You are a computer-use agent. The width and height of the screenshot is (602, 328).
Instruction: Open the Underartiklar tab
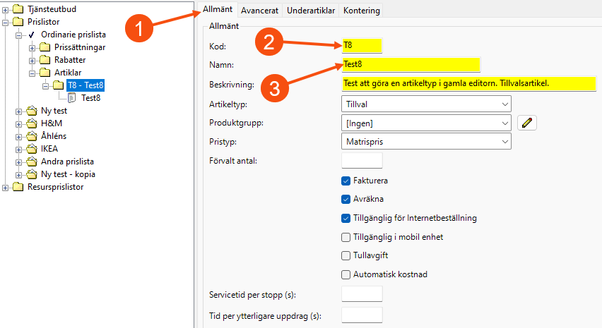311,11
